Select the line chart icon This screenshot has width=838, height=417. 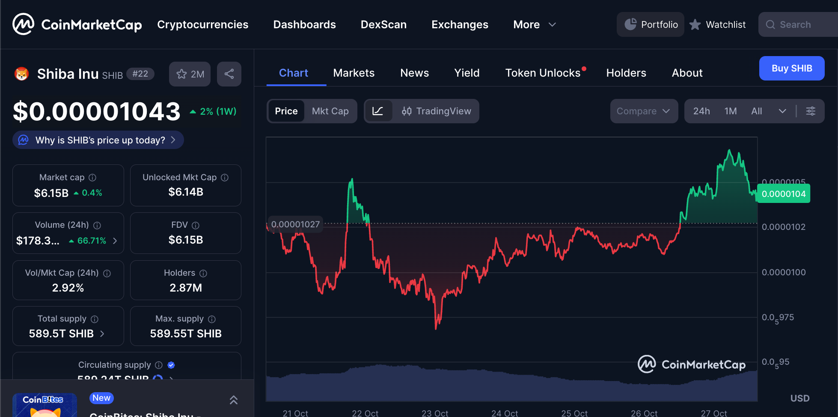(377, 111)
